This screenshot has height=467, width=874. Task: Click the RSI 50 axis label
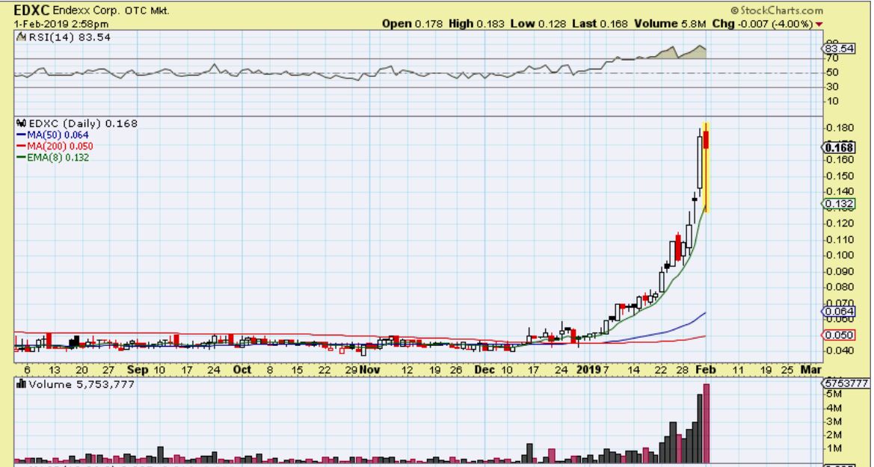(833, 72)
